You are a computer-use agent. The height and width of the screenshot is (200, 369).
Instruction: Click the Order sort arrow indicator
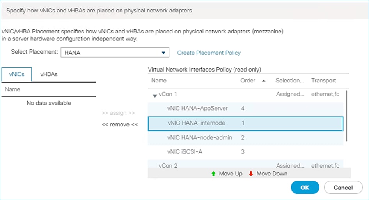264,81
